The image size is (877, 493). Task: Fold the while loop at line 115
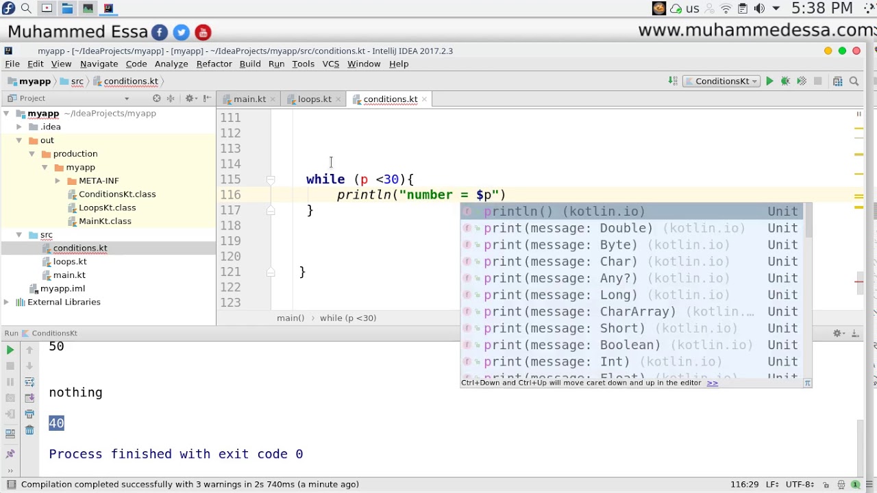(271, 179)
